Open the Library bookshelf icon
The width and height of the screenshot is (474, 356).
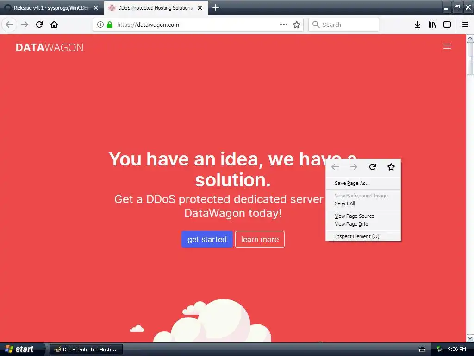pyautogui.click(x=432, y=25)
